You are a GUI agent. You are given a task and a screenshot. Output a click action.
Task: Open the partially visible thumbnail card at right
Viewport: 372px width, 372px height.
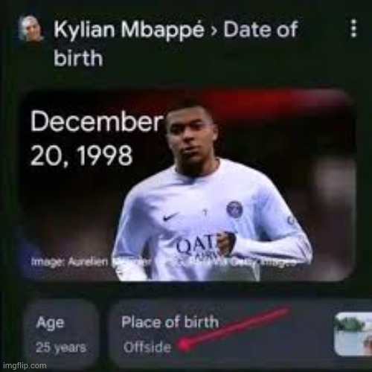[x=353, y=334]
